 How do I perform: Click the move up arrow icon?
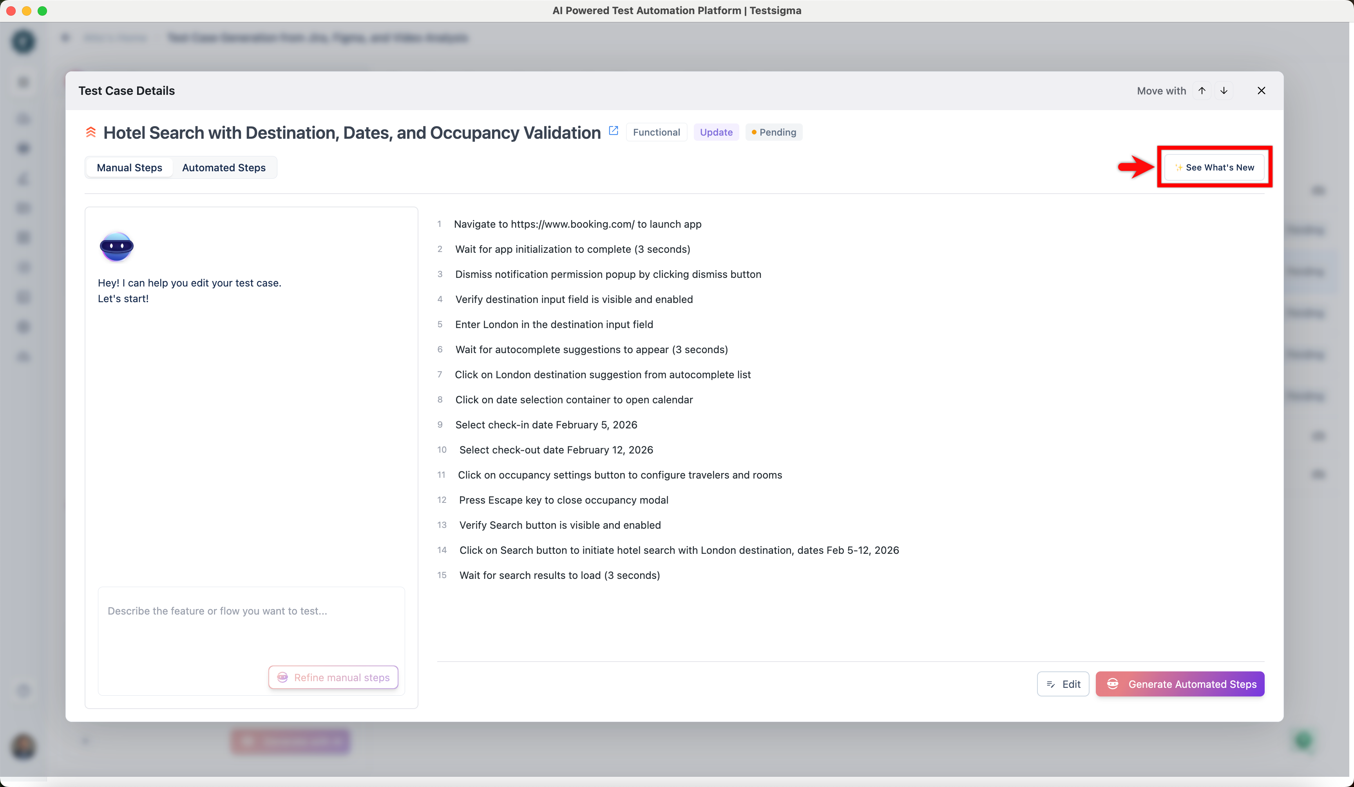coord(1202,90)
